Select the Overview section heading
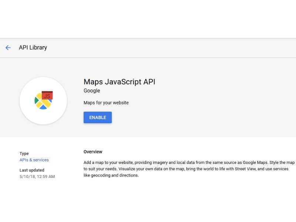The height and width of the screenshot is (222, 296). click(x=93, y=152)
